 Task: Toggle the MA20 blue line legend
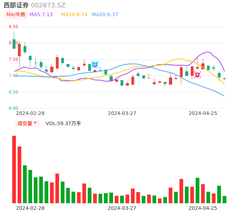pos(105,15)
